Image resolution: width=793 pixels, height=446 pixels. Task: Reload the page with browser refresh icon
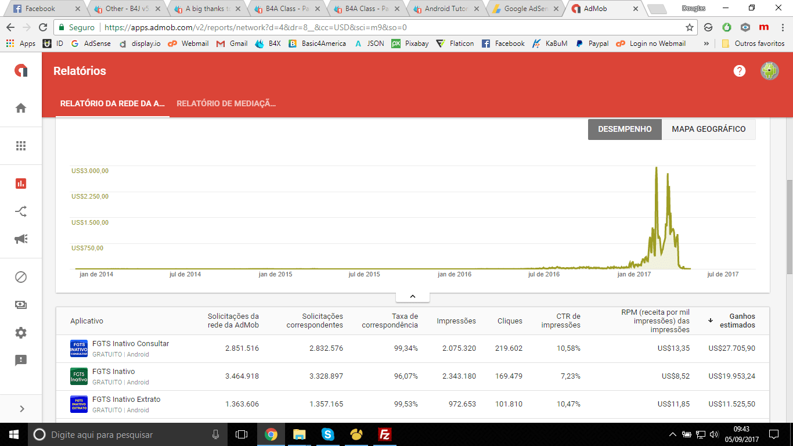[x=42, y=27]
